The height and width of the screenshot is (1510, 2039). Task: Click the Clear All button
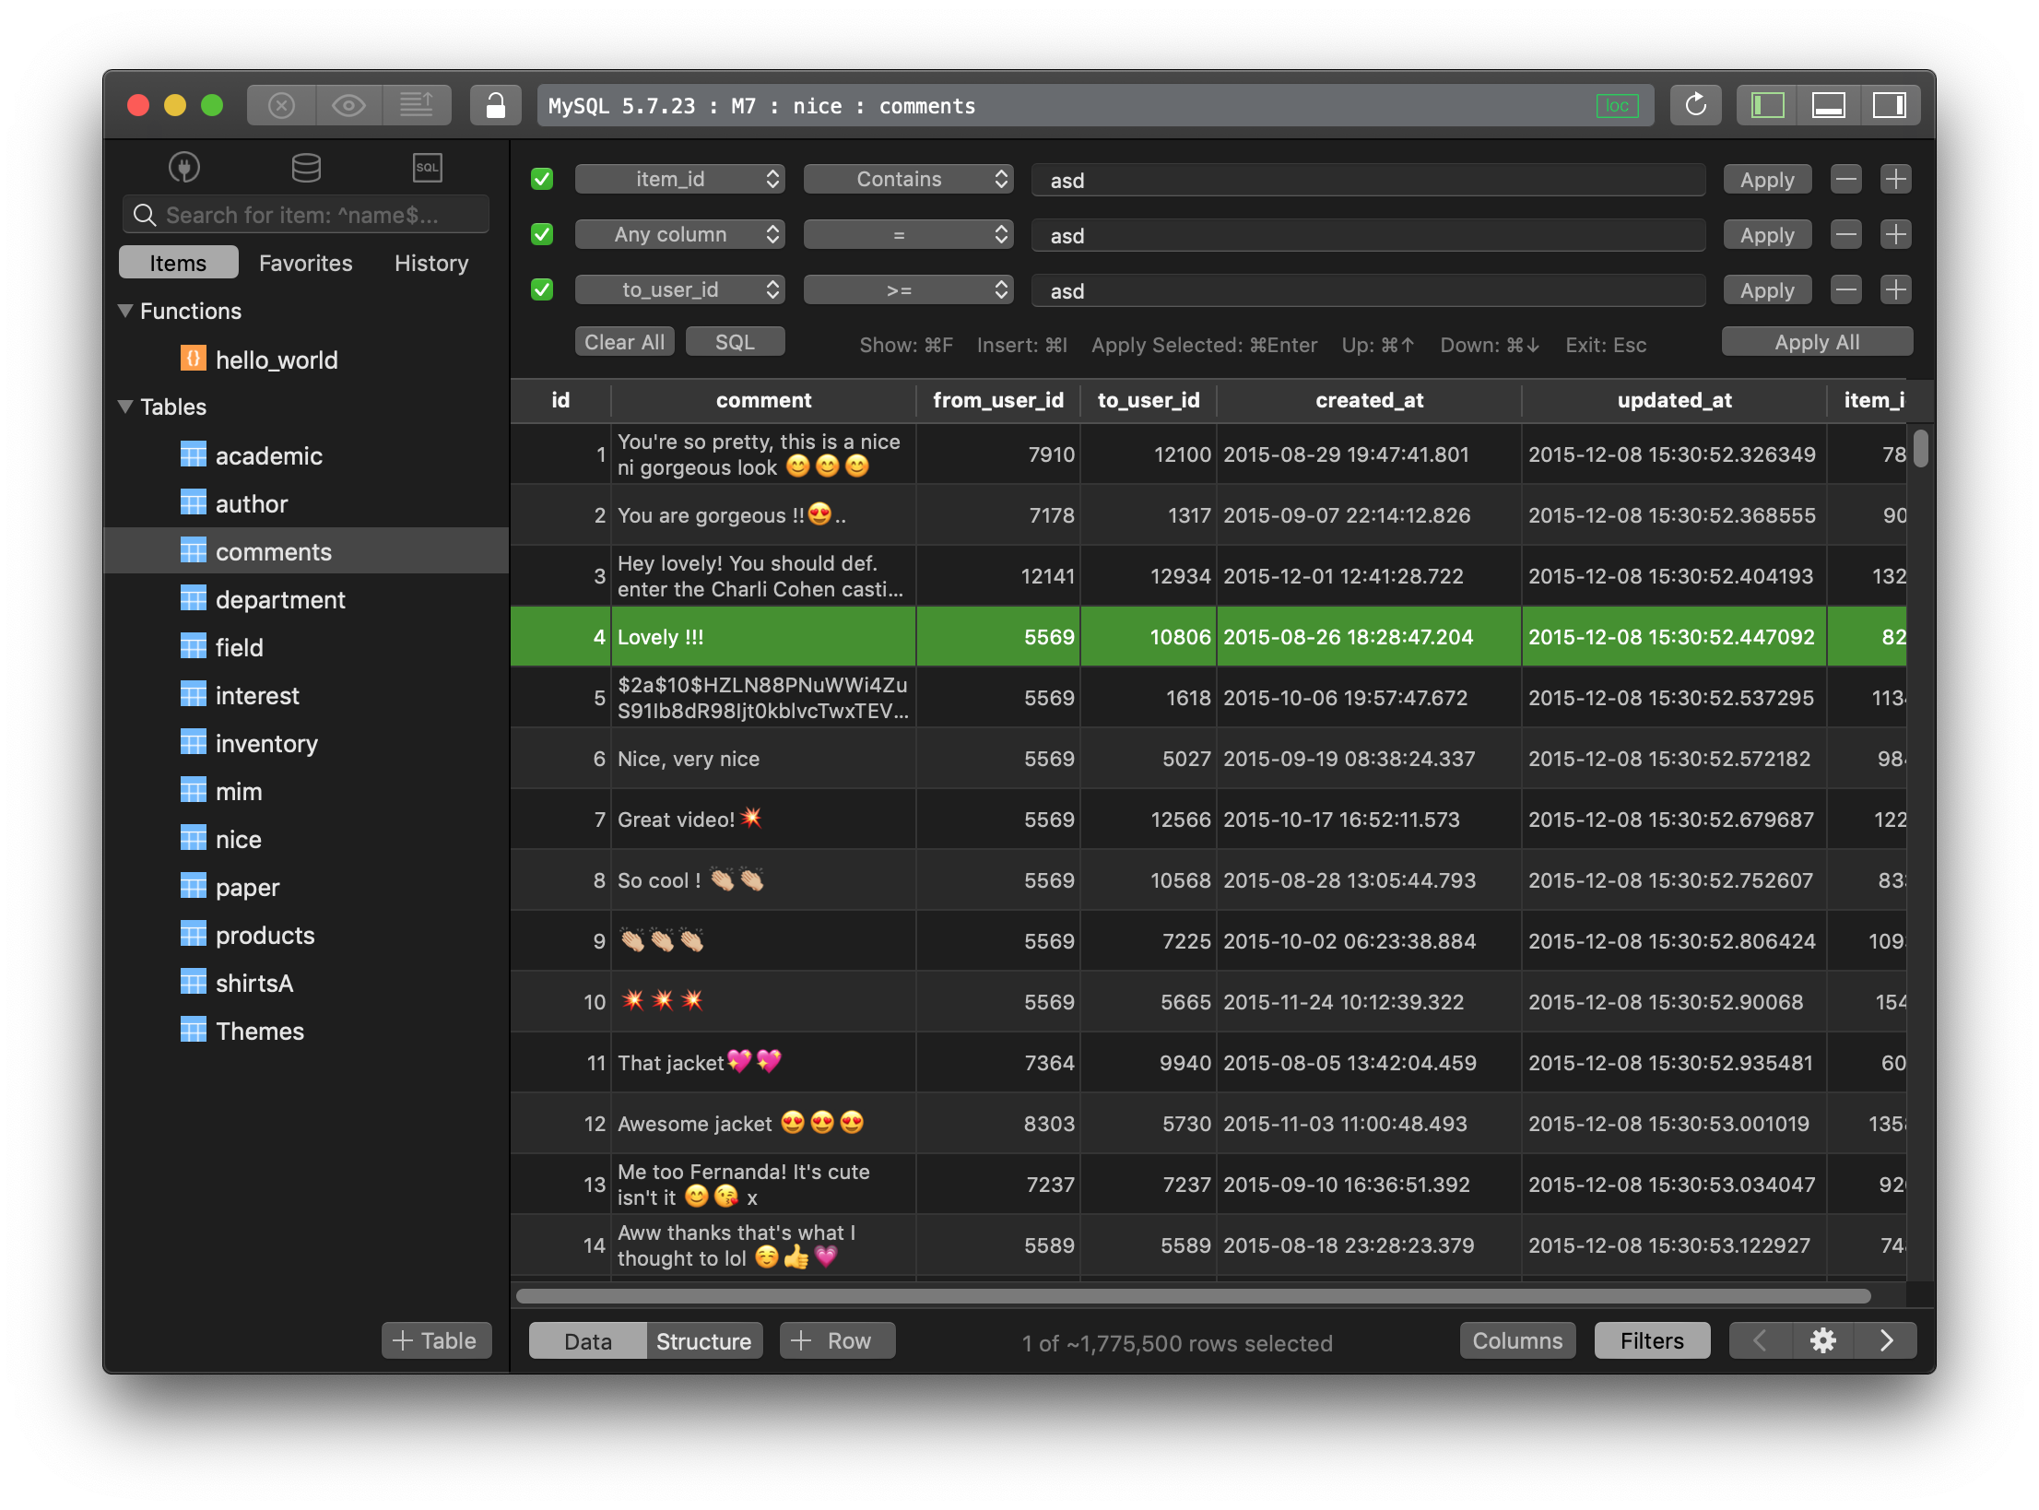624,341
